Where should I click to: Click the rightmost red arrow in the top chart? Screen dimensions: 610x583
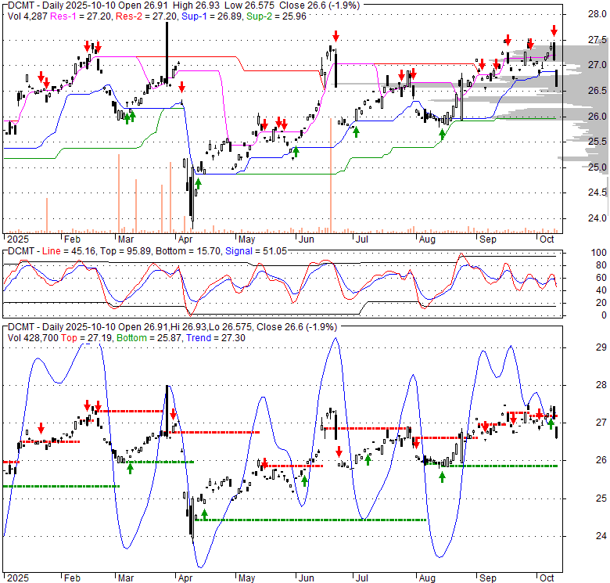554,31
